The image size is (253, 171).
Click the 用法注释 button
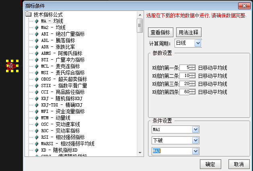[x=189, y=32]
